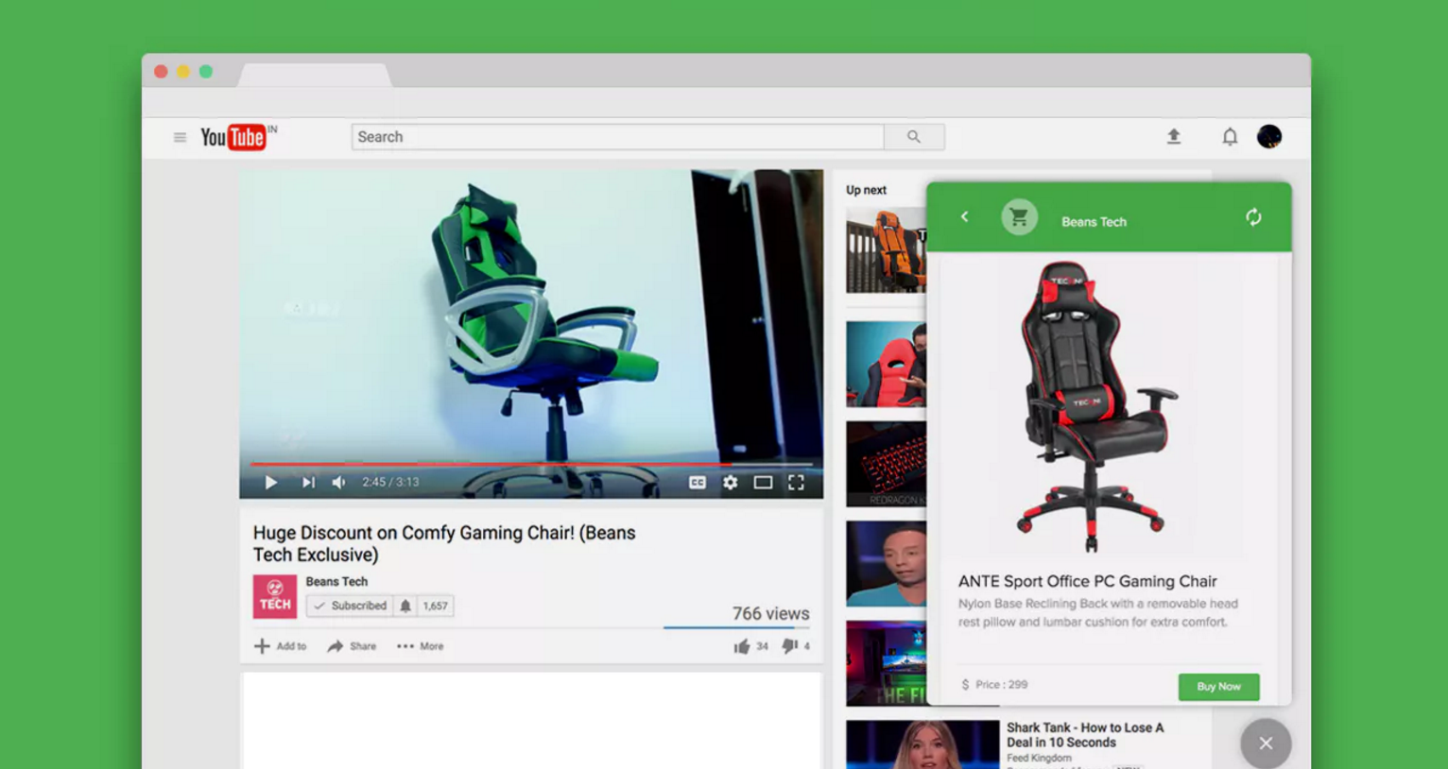Toggle the Subscribed button for Beans Tech
Viewport: 1448px width, 769px height.
(352, 606)
